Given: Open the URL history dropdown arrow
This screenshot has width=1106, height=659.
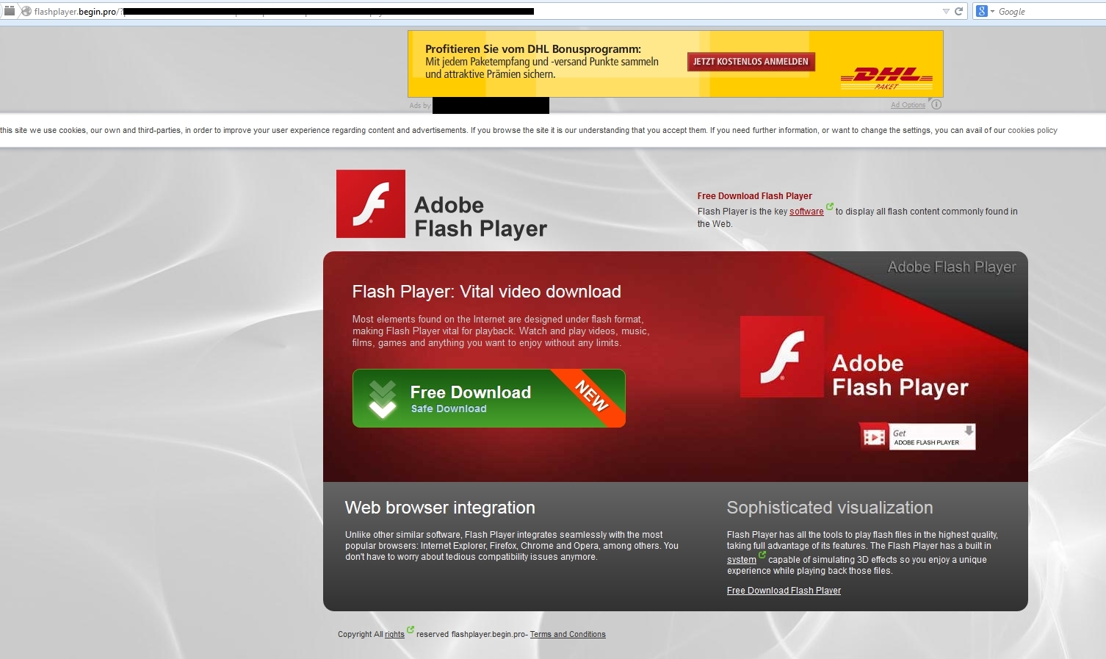Looking at the screenshot, I should (946, 12).
